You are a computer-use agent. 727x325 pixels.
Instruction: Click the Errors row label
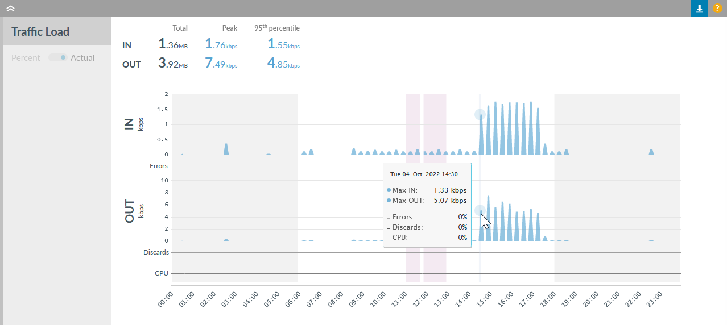[x=159, y=166]
